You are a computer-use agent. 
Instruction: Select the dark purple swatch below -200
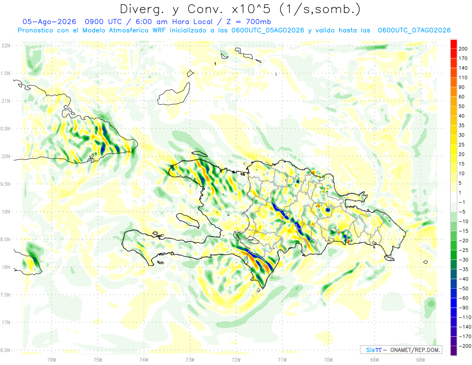pos(454,351)
